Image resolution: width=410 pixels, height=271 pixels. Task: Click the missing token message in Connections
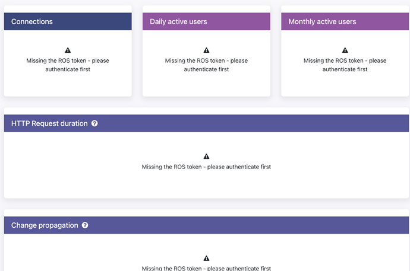68,65
